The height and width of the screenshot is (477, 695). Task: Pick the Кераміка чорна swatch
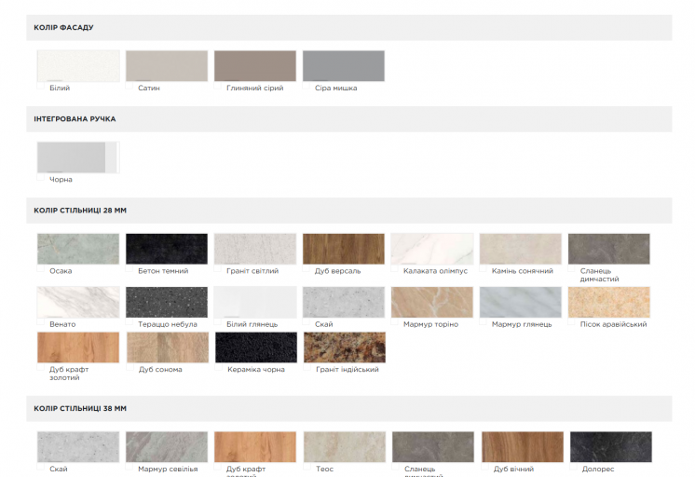(x=256, y=348)
